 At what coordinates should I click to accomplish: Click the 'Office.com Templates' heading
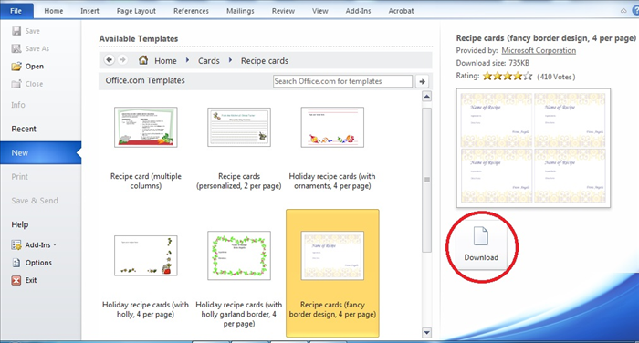(x=145, y=80)
